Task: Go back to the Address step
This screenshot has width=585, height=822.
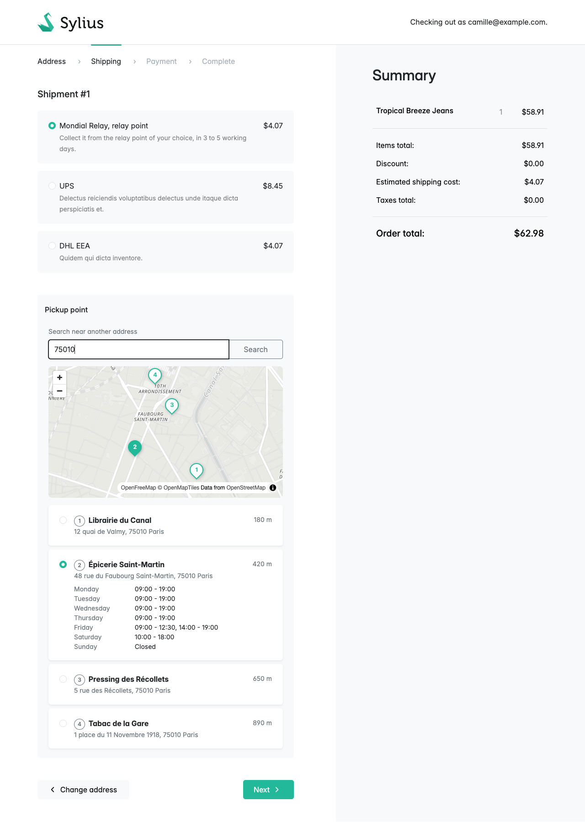Action: (52, 61)
